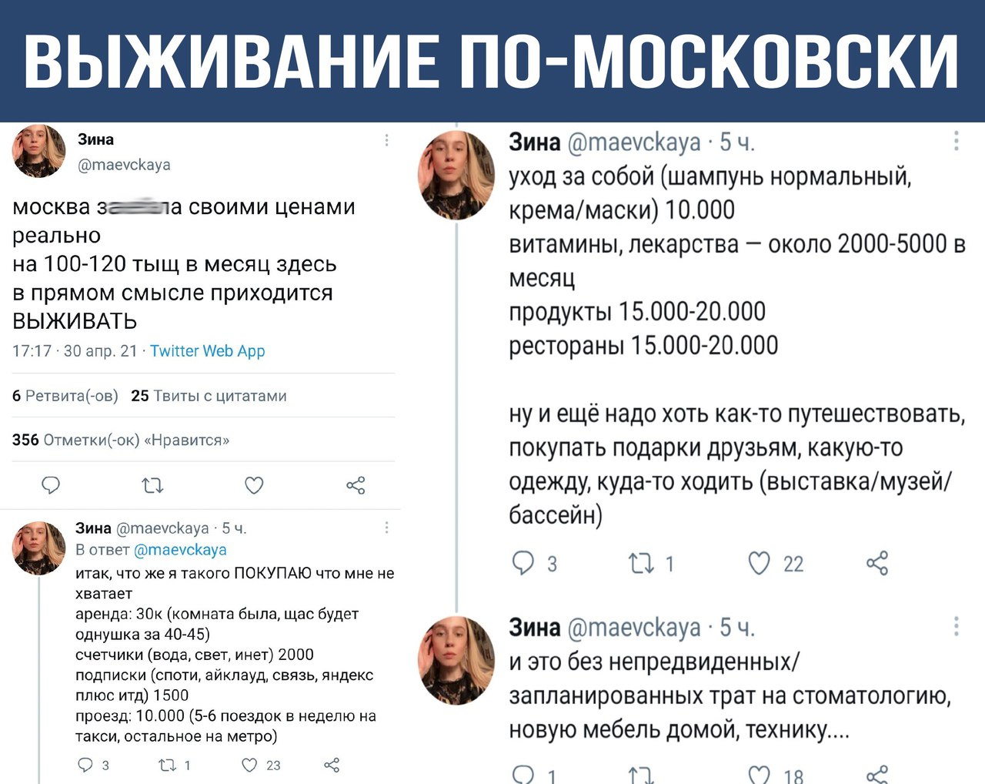Share the main tweet about Moscow prices
The height and width of the screenshot is (784, 985).
point(356,485)
